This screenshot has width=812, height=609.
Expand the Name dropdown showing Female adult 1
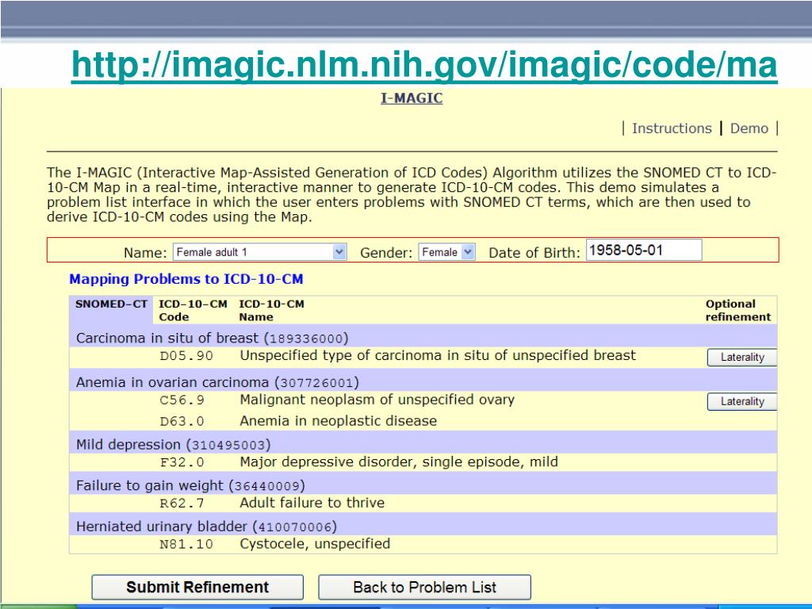click(260, 252)
